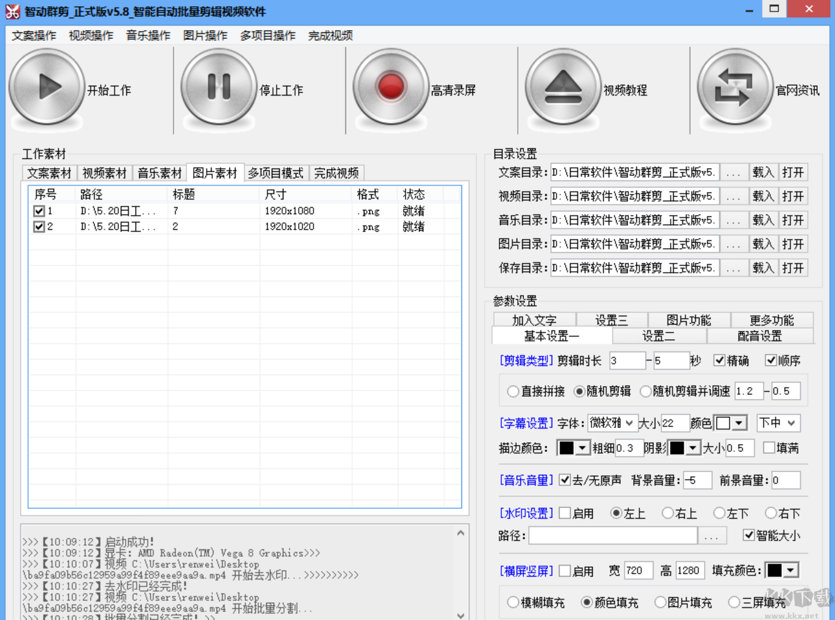The image size is (835, 620).
Task: Open the 音乐操作 menu
Action: [147, 35]
